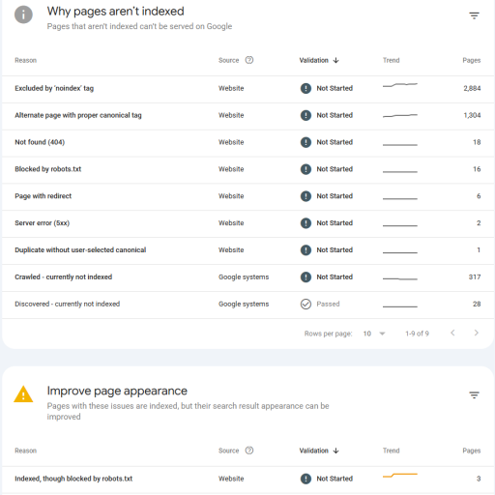Click Not Started icon for Not found (404)
Viewport: 495px width, 495px height.
click(306, 142)
